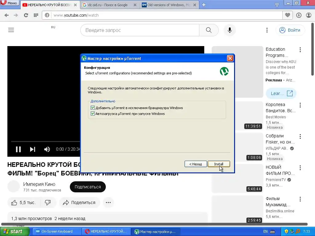The width and height of the screenshot is (315, 236).
Task: Open the 'Собрали Fisker' video title
Action: 280,139
